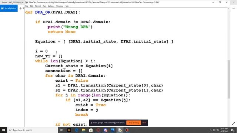Open the File menu in IDLE
The width and height of the screenshot is (237, 133).
tap(27, 6)
